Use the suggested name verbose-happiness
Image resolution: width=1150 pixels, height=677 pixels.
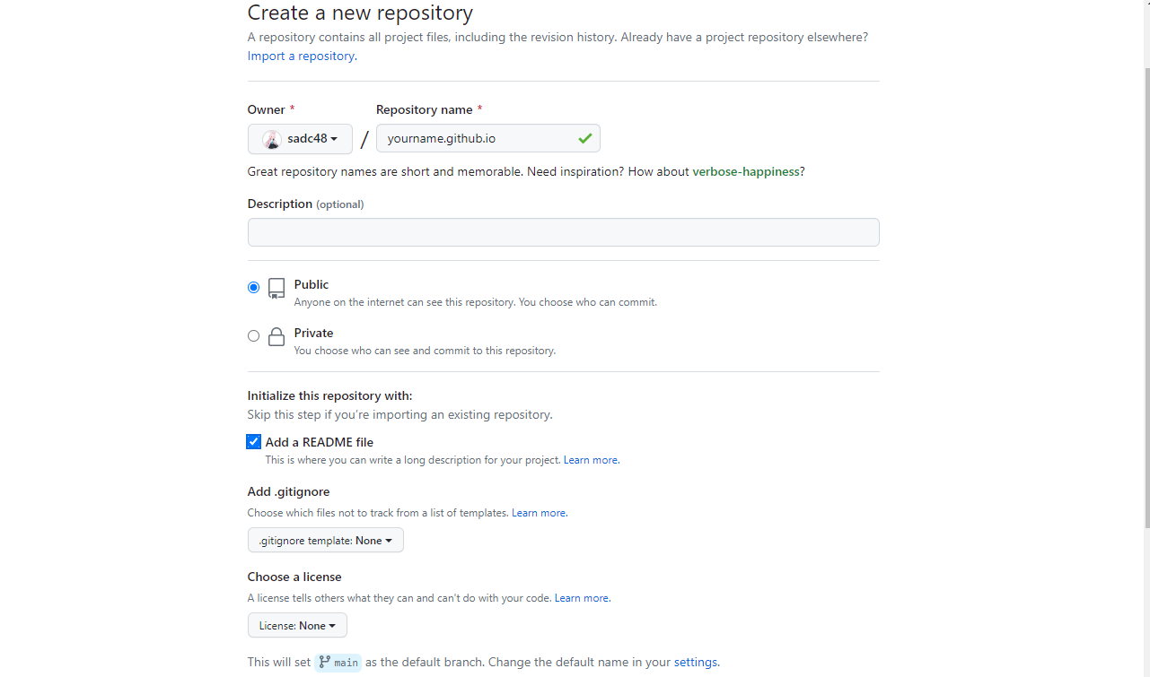(746, 171)
